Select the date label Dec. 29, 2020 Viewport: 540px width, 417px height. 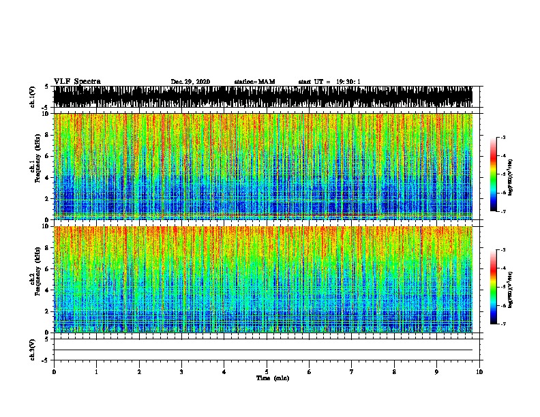coord(190,82)
